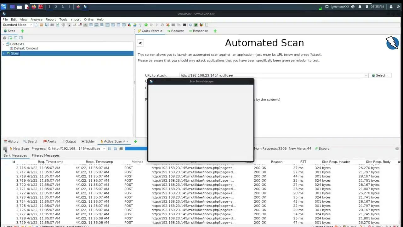403x227 pixels.
Task: Launch Firefox from top panel
Action: click(34, 7)
